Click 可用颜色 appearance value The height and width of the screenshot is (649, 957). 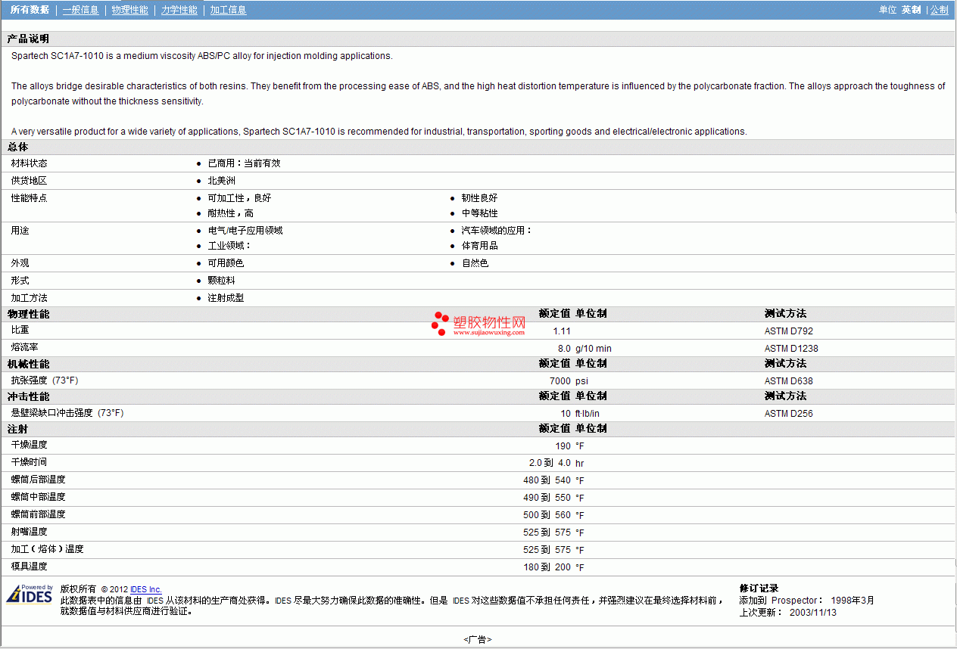[226, 263]
